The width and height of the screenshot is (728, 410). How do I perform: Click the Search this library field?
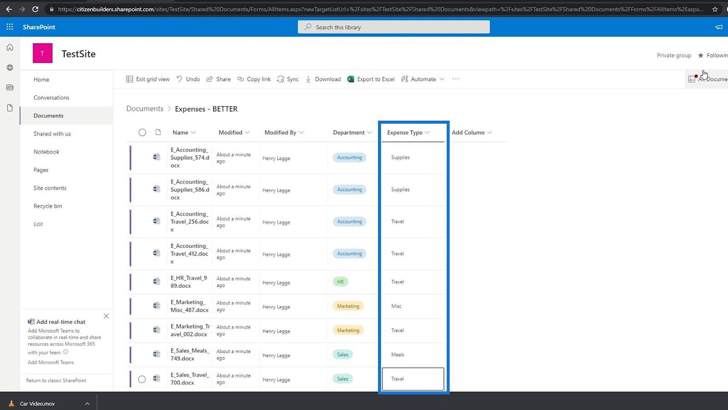[394, 27]
